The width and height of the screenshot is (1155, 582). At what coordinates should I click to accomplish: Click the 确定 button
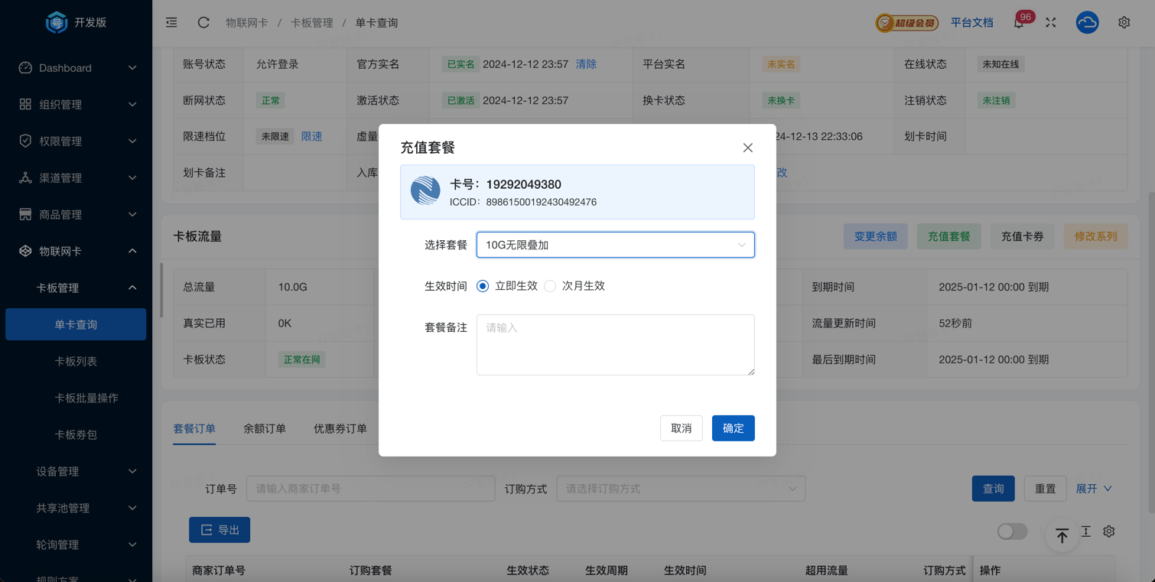(x=733, y=428)
